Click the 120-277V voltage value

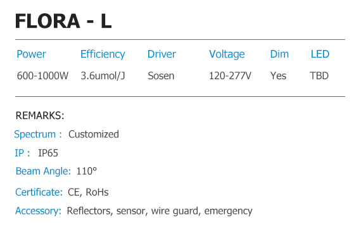[230, 76]
